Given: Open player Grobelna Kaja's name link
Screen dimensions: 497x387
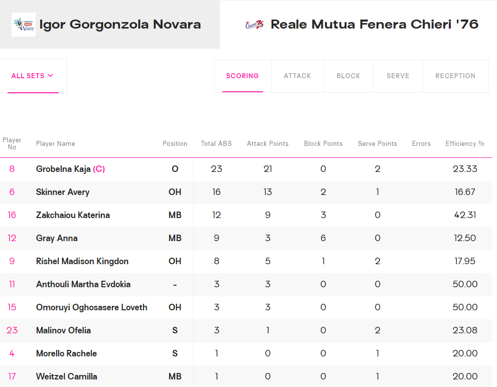Looking at the screenshot, I should point(63,169).
